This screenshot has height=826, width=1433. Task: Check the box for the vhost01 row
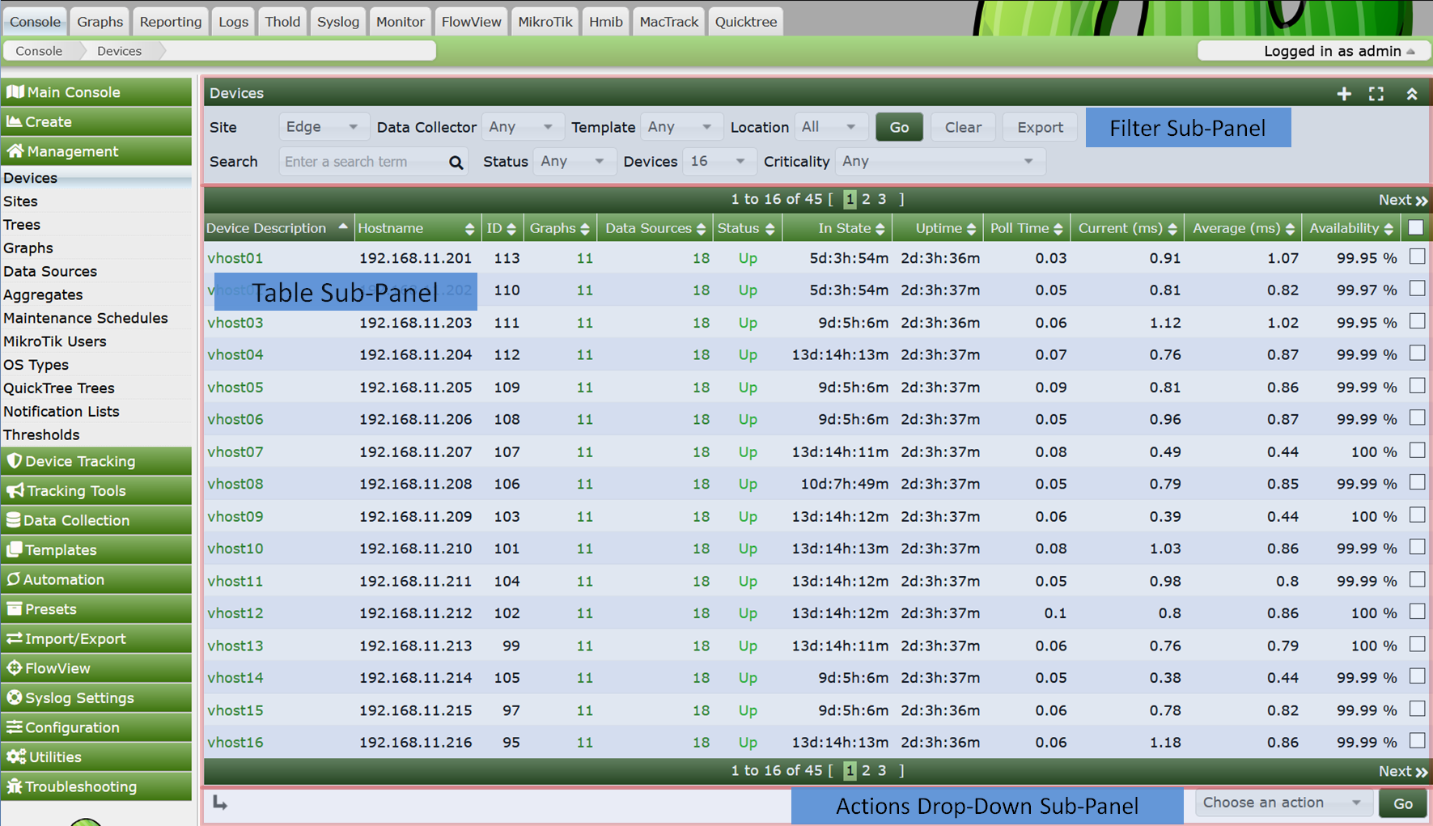[x=1416, y=256]
